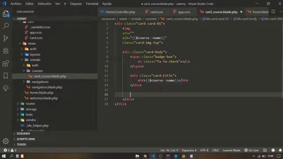Click the terminal-like icon beside Go Live
The width and height of the screenshot is (283, 159).
tap(265, 150)
